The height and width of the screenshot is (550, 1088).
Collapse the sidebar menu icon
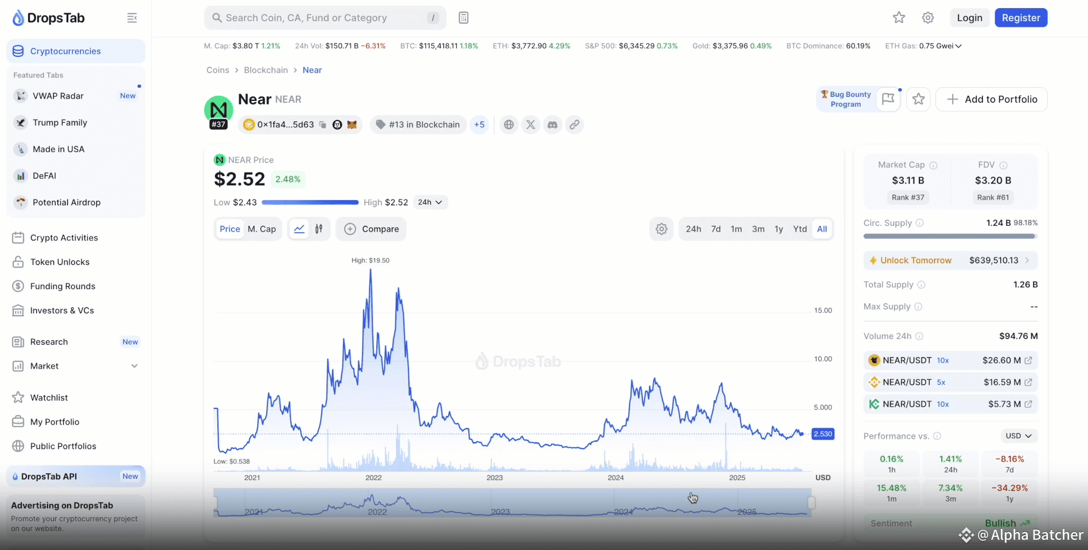point(132,18)
